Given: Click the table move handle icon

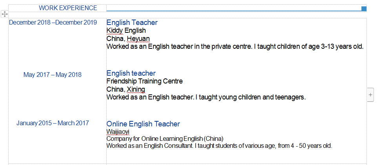Looking at the screenshot, I should click(4, 14).
